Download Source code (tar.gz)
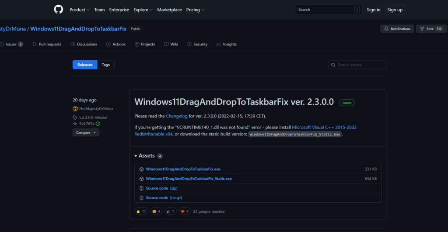The image size is (448, 232). pyautogui.click(x=164, y=198)
